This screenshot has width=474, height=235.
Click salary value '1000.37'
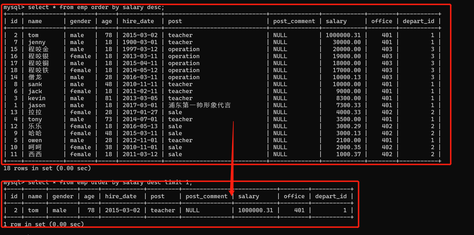point(349,154)
